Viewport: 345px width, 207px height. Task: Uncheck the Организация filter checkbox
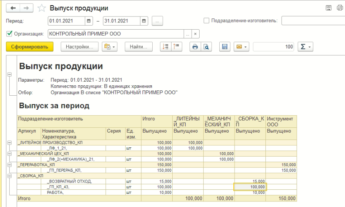click(x=10, y=34)
